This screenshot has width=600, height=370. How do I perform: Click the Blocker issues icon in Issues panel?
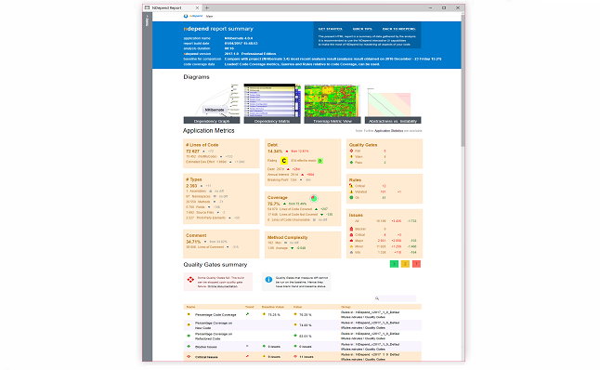[351, 229]
